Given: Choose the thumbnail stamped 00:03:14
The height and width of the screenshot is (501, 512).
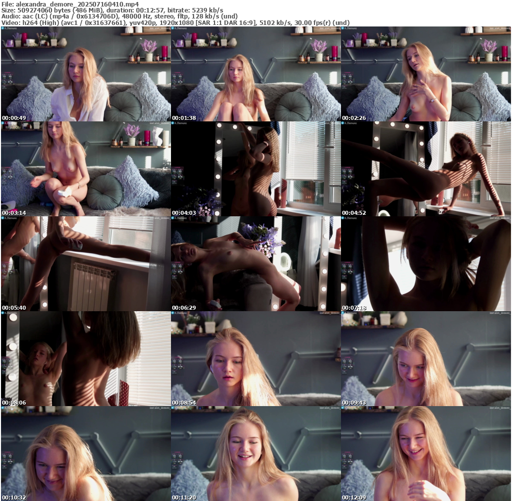Looking at the screenshot, I should 86,169.
